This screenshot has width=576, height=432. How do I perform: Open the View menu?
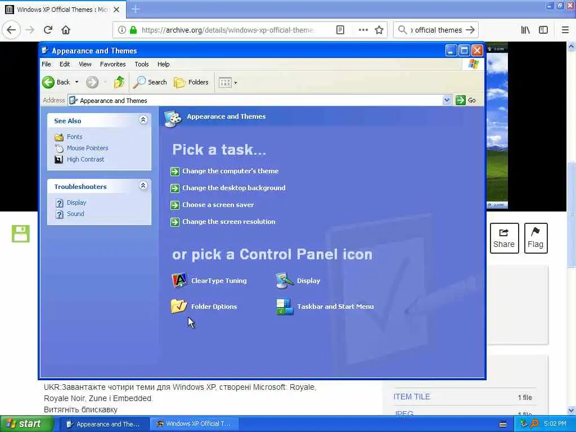(85, 64)
